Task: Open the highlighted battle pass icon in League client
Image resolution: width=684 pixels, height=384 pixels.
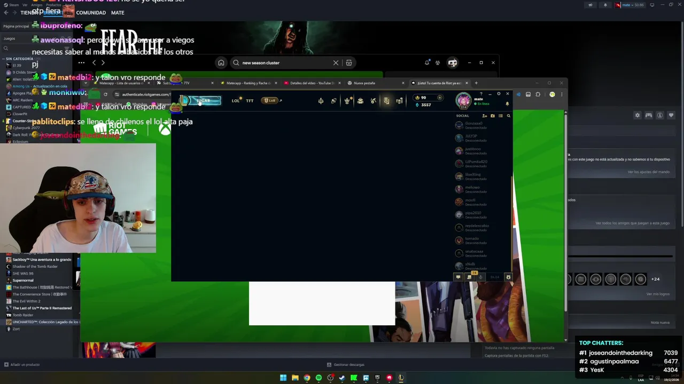Action: tap(386, 100)
